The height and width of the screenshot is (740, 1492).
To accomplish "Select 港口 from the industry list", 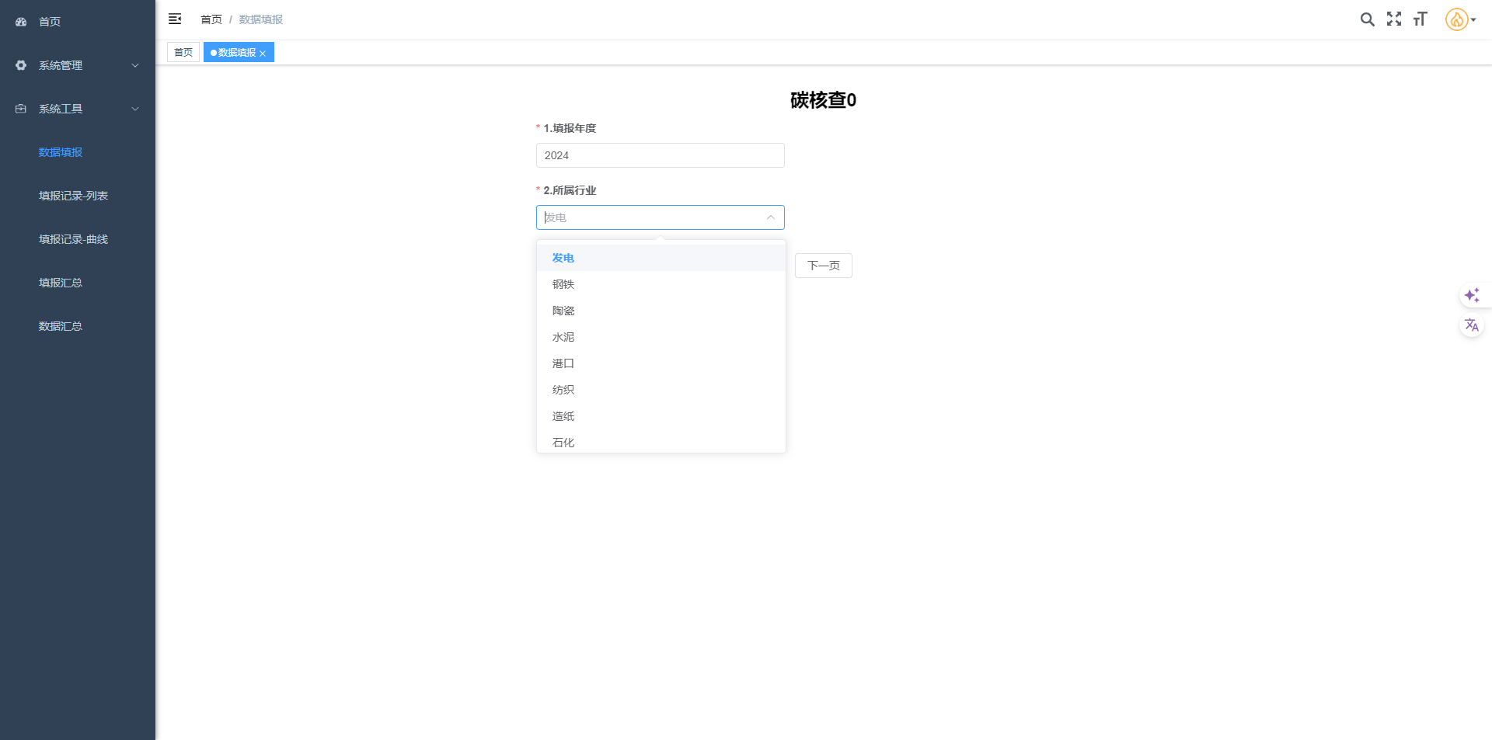I will (x=661, y=363).
